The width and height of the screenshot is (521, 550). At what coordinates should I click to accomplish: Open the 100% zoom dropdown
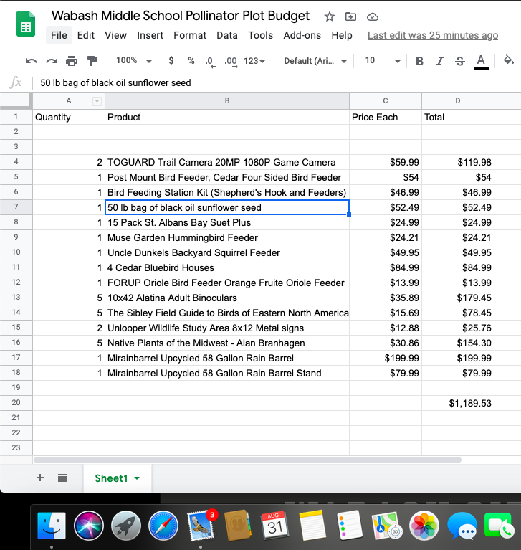click(x=134, y=61)
